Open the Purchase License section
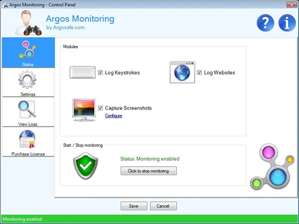Image resolution: width=299 pixels, height=224 pixels. 27,142
